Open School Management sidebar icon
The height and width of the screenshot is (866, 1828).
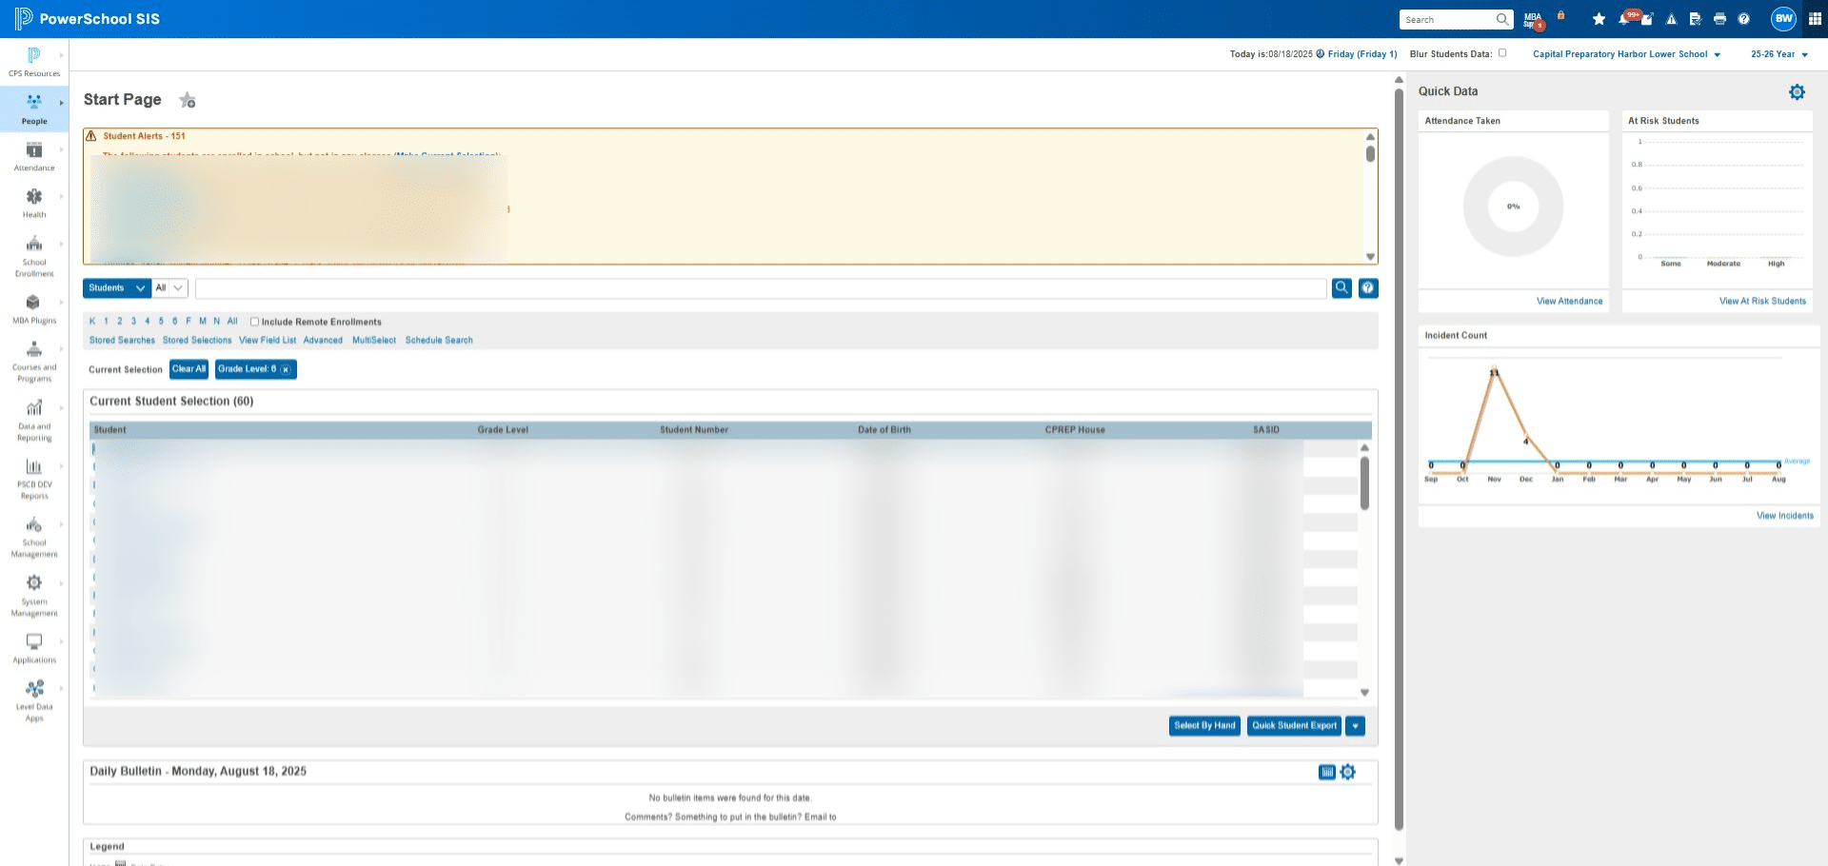(34, 537)
